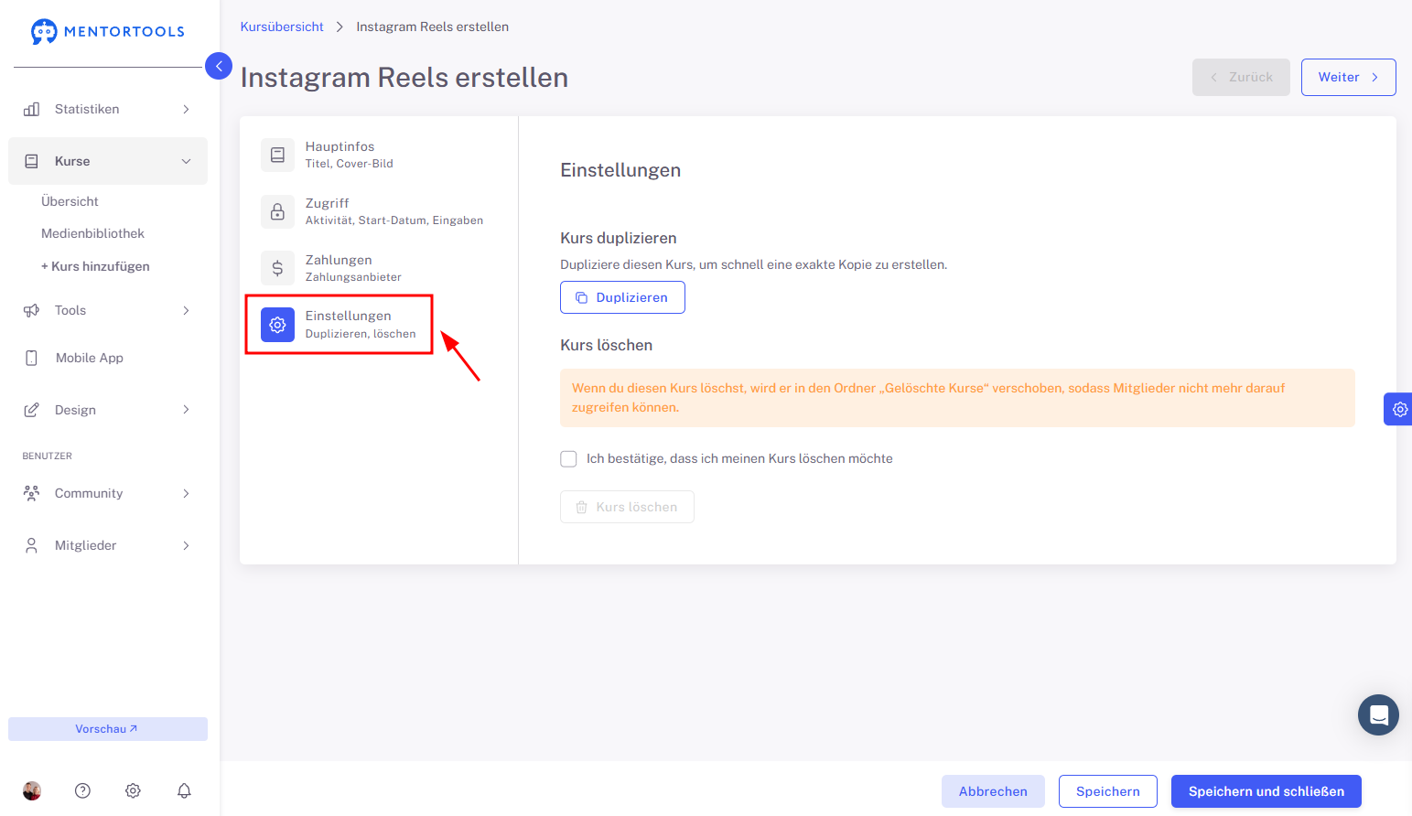Check the confirm course deletion checkbox
The height and width of the screenshot is (816, 1412).
click(x=568, y=458)
